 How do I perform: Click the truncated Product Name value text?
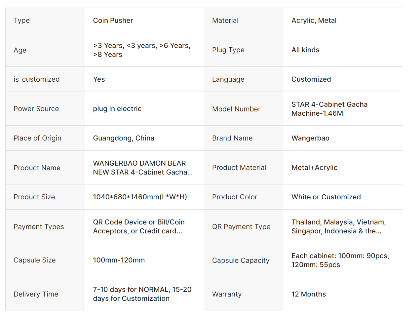pos(143,168)
